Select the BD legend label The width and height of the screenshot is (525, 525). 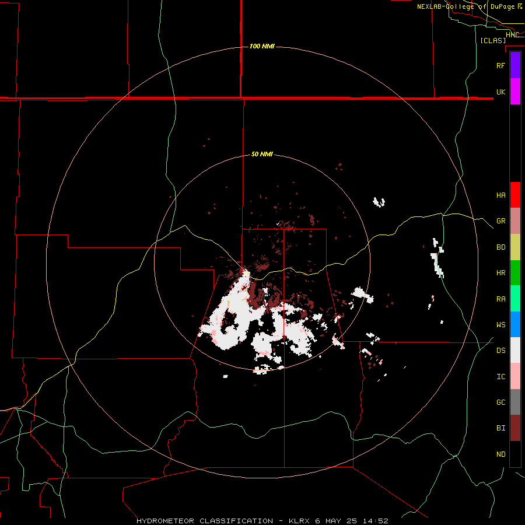(501, 247)
